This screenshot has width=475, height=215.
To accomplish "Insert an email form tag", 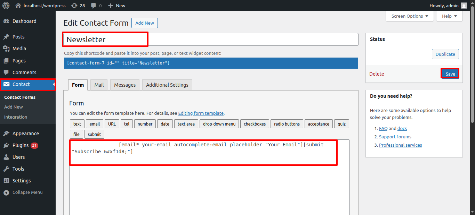I will click(95, 124).
